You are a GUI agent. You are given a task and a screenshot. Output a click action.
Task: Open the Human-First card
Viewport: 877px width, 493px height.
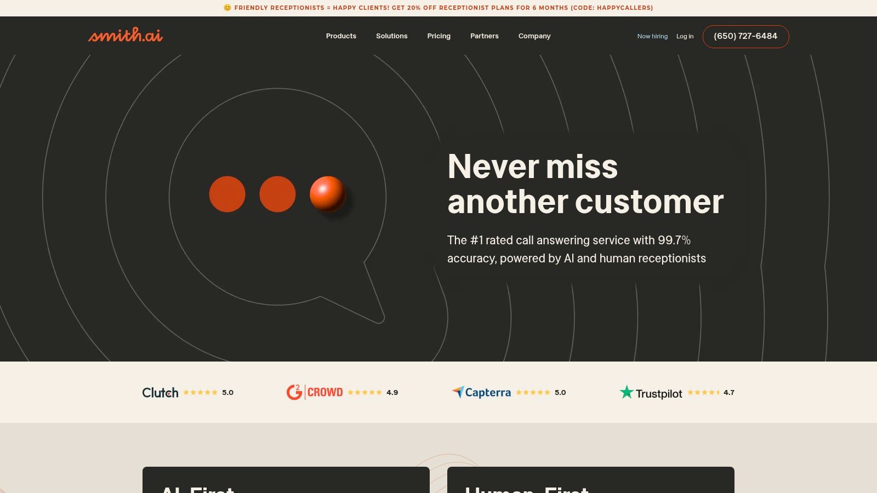(590, 480)
